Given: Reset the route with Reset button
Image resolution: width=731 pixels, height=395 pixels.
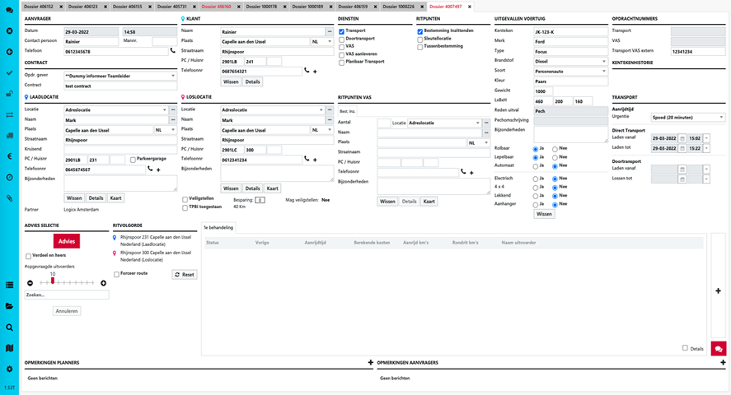Looking at the screenshot, I should pyautogui.click(x=185, y=275).
